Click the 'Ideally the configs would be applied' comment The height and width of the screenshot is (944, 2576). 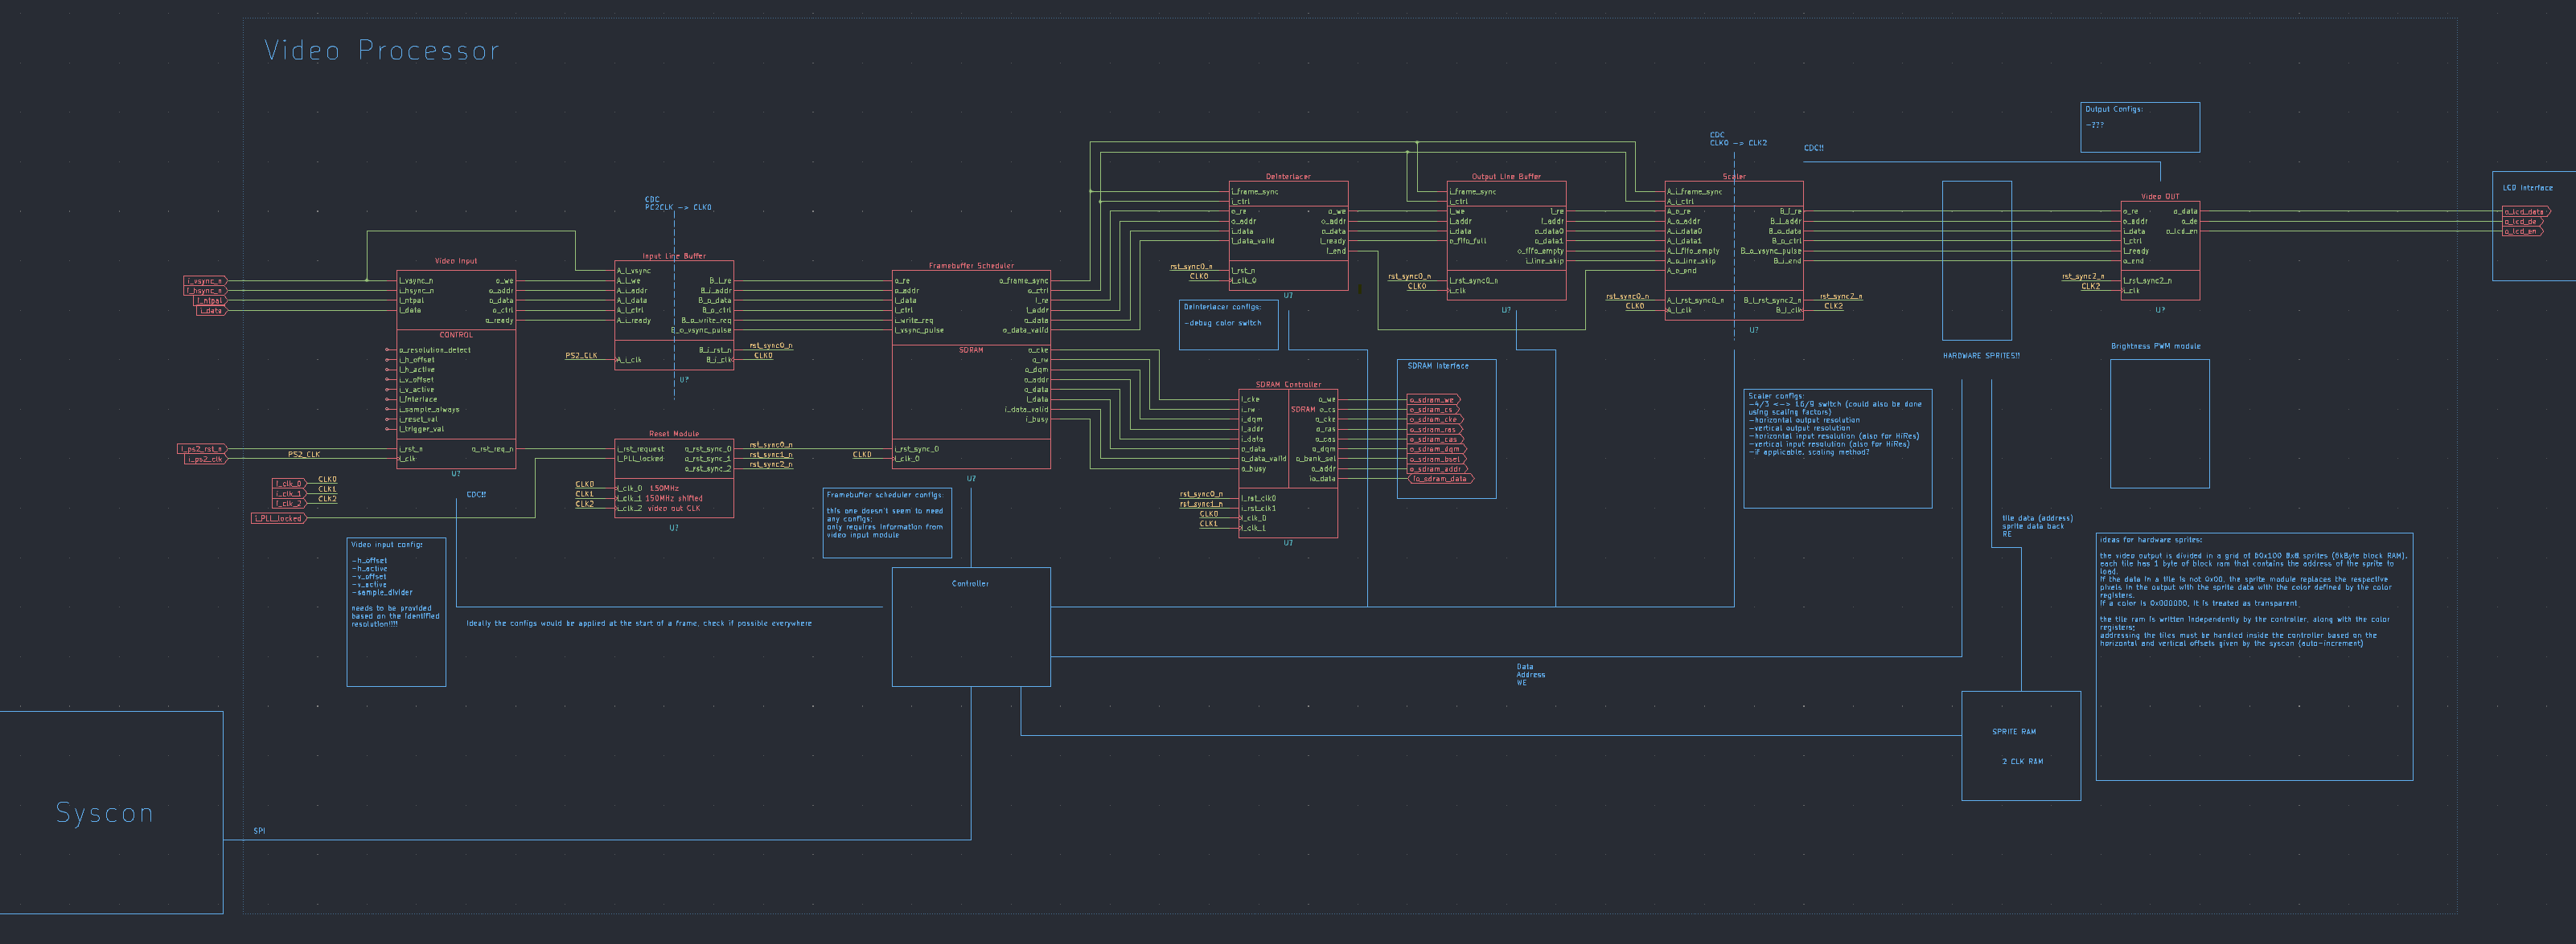(x=638, y=623)
